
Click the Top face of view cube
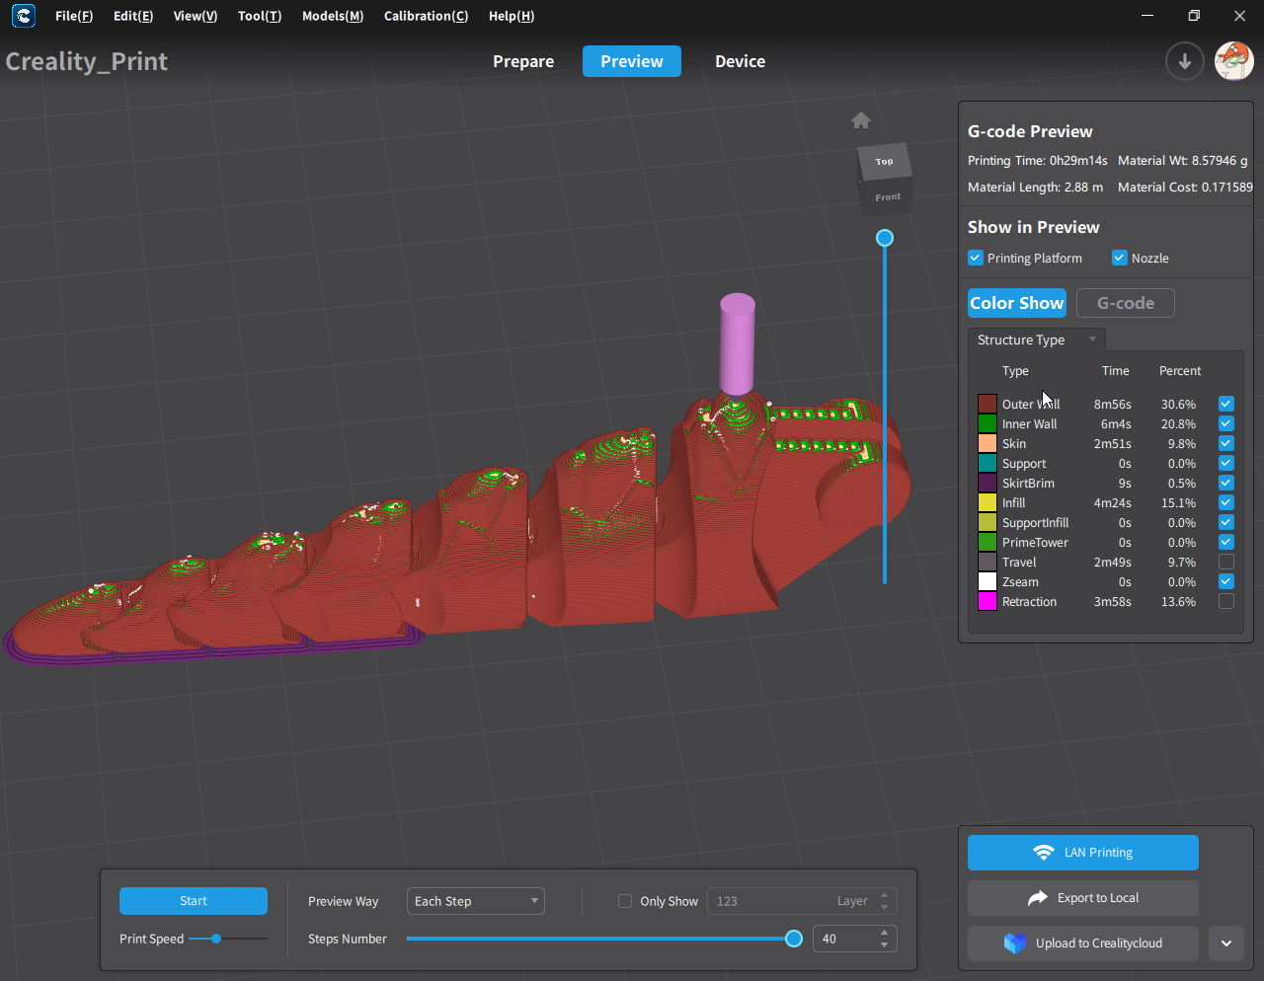[884, 161]
